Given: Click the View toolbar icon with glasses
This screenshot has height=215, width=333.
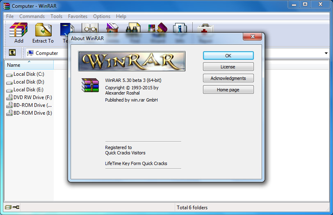Looking at the screenshot, I should coord(90,28).
